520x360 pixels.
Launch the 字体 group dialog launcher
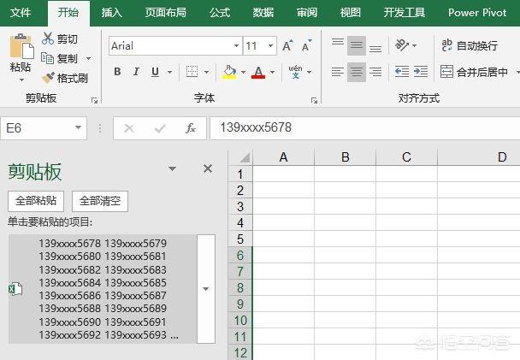tap(314, 100)
